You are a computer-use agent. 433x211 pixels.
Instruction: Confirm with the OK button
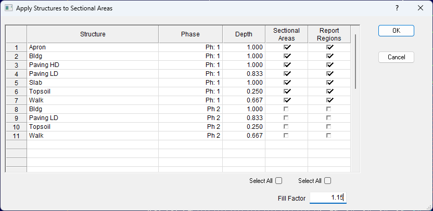click(396, 31)
